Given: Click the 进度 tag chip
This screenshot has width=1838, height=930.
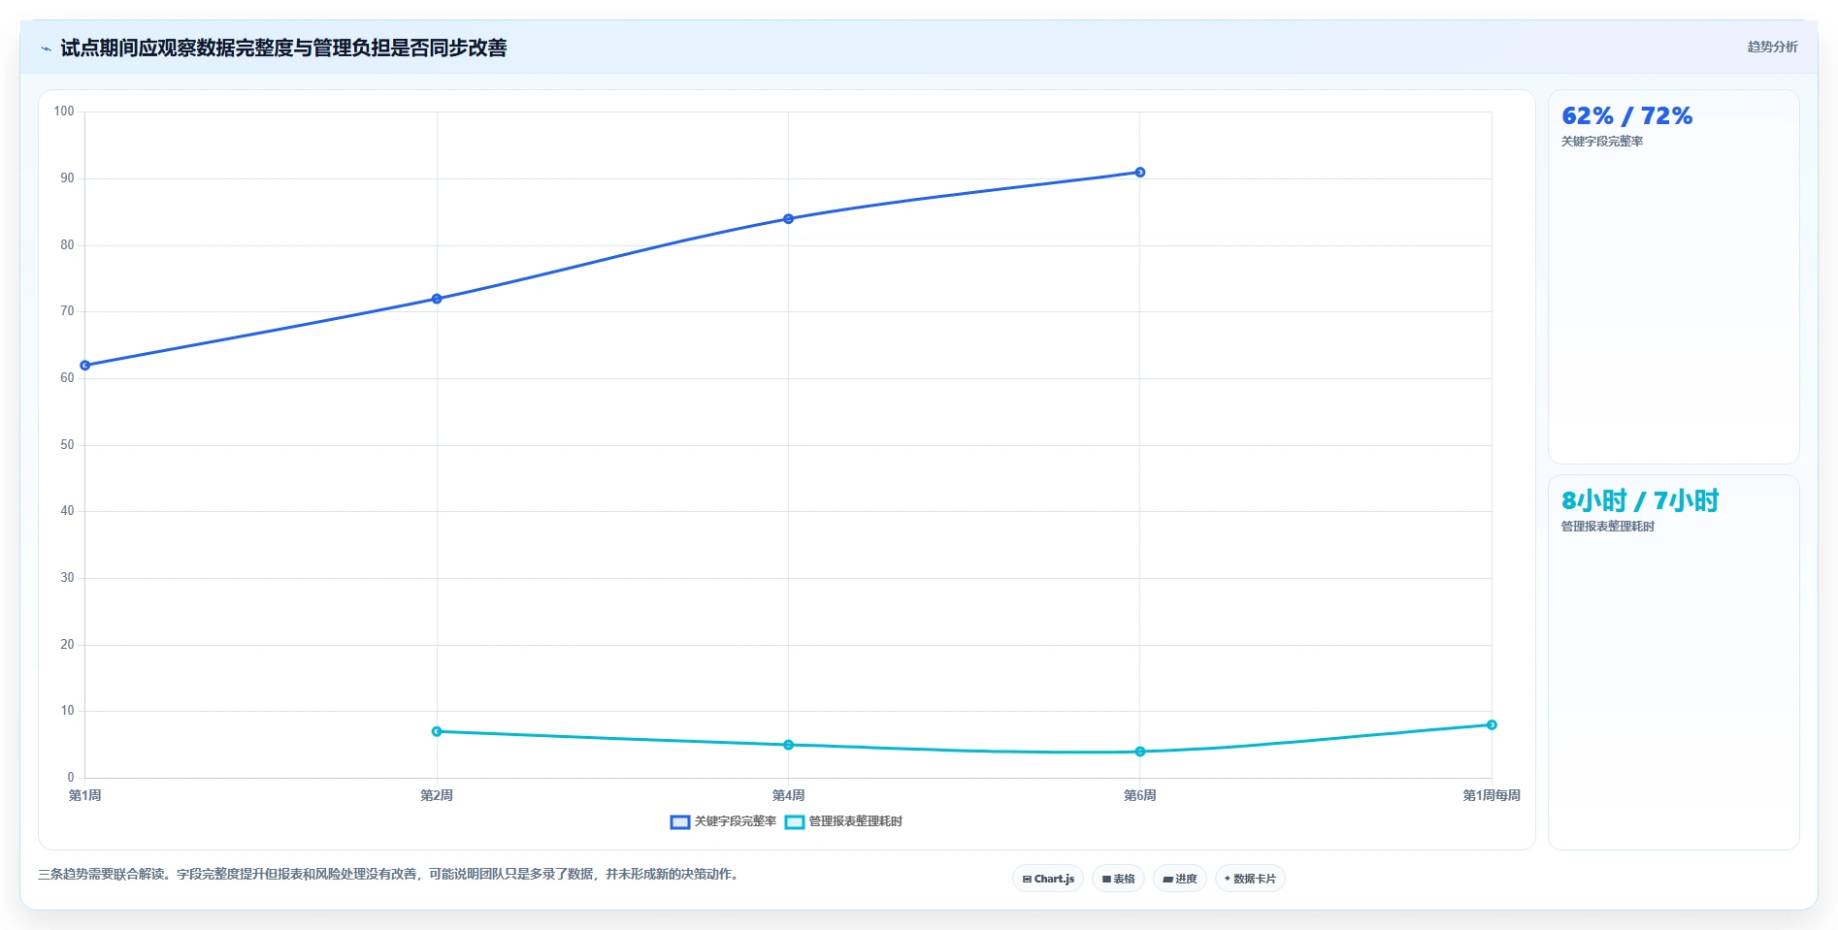Looking at the screenshot, I should click(x=1180, y=879).
